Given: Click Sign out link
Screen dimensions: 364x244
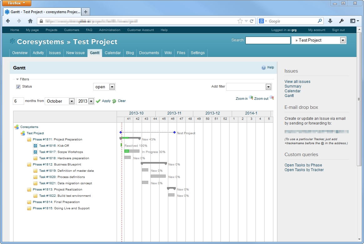Looking at the screenshot, I should point(338,30).
